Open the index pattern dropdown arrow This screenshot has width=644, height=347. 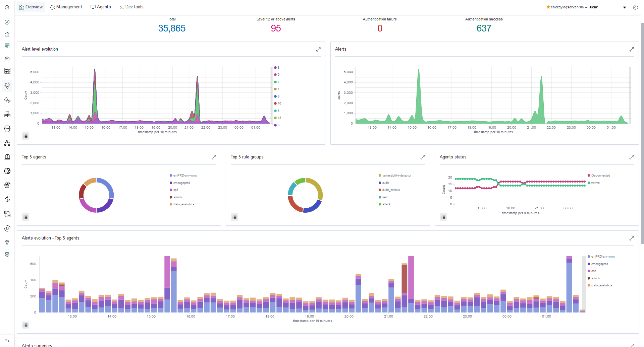(x=625, y=7)
